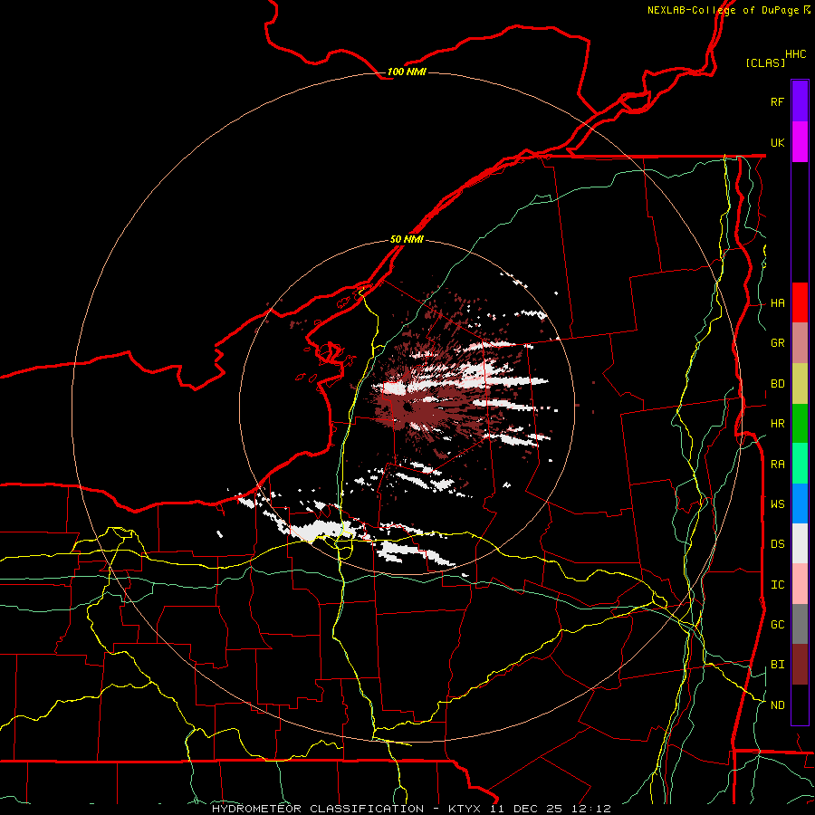The width and height of the screenshot is (815, 815).
Task: Click the HA legend label
Action: (x=777, y=302)
